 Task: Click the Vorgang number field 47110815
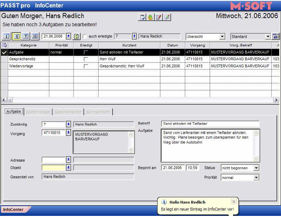tap(54, 133)
